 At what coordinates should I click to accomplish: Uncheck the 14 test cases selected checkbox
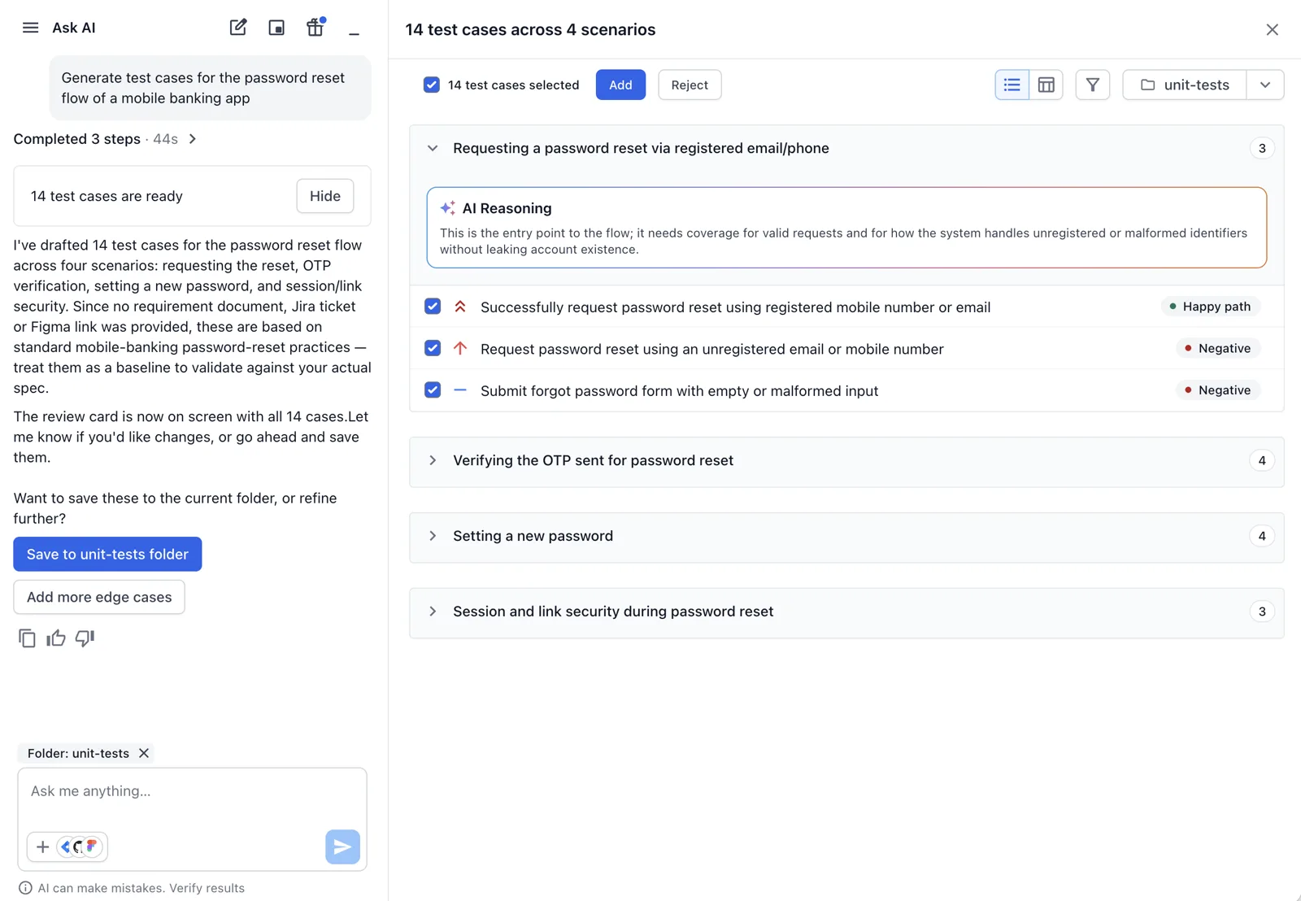(x=432, y=85)
